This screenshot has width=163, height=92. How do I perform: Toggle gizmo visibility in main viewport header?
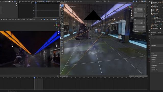[x=133, y=1]
